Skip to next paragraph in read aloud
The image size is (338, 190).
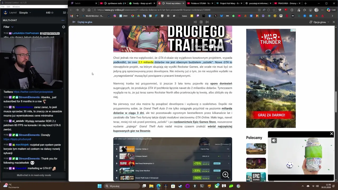click(207, 22)
